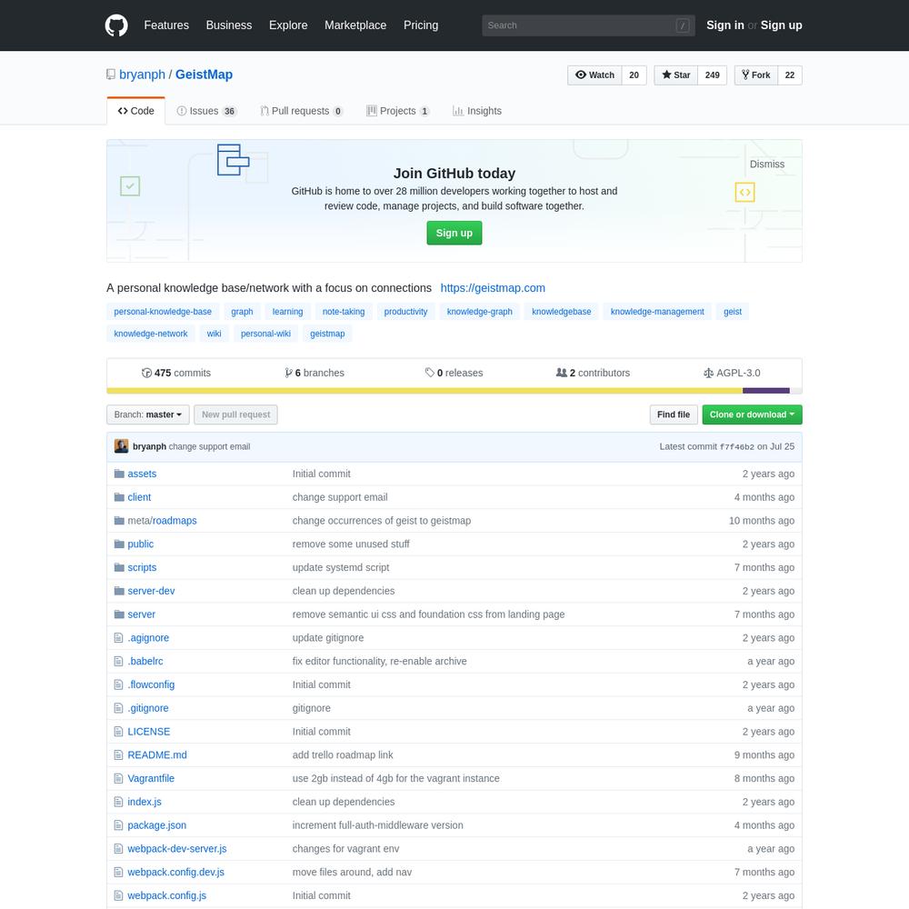
Task: Click file icon for README.md
Action: point(119,754)
